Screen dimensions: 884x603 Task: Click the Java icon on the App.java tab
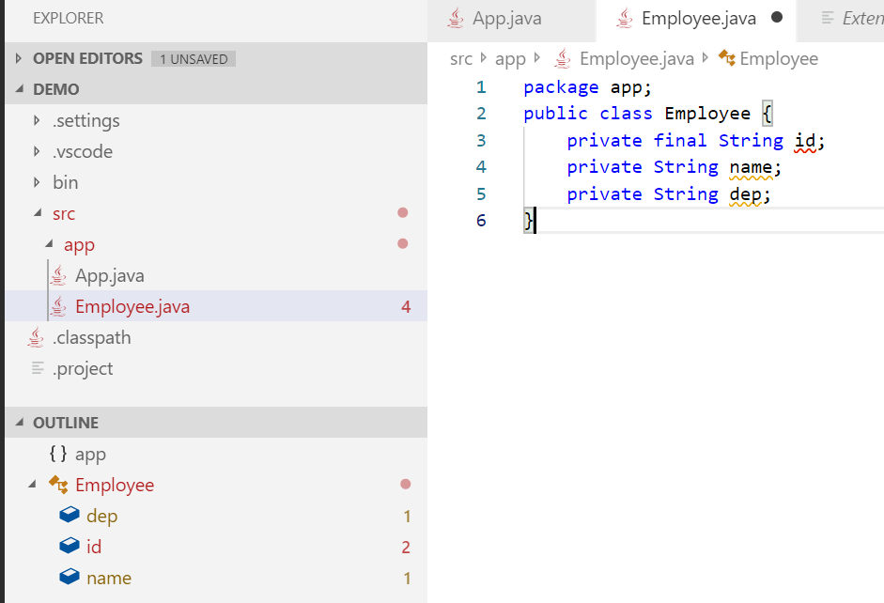click(456, 17)
